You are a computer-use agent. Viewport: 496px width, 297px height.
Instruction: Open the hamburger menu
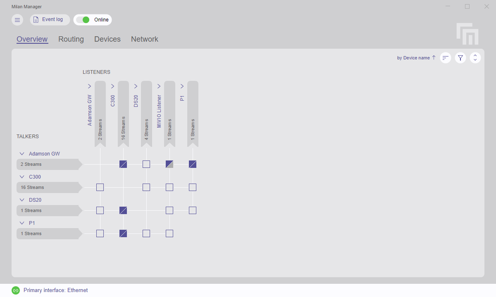point(17,19)
